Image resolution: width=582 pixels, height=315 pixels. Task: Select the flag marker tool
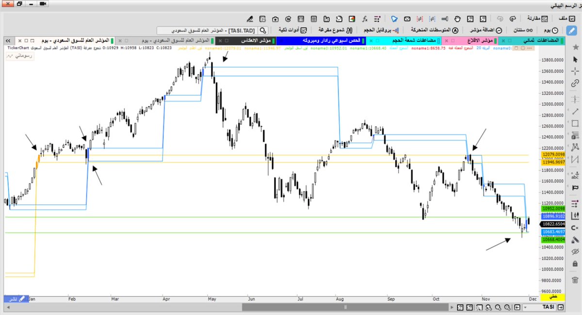point(575,188)
